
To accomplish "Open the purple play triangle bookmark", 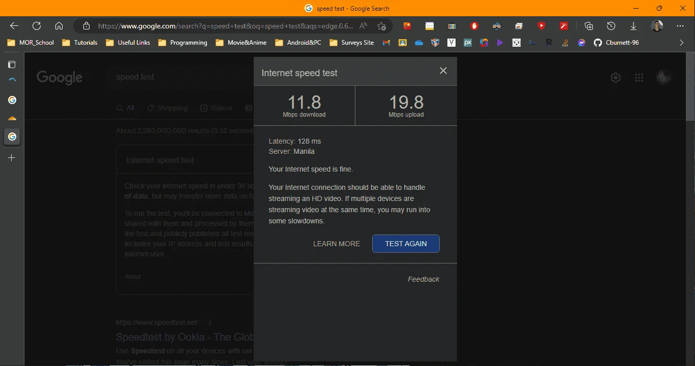I will [500, 43].
